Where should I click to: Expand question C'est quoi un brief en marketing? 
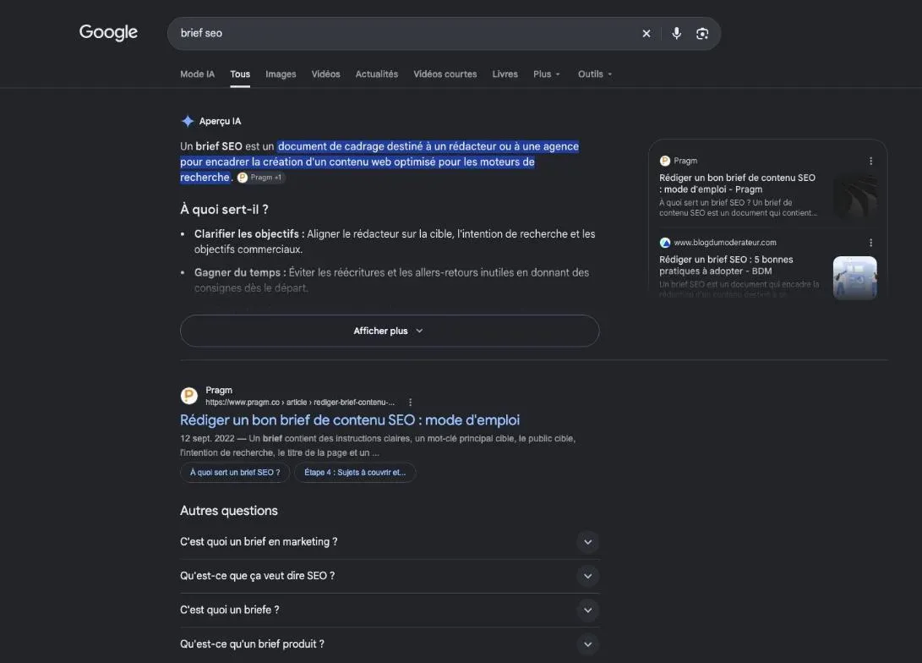390,542
